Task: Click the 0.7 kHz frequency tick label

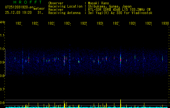Action: [2, 89]
